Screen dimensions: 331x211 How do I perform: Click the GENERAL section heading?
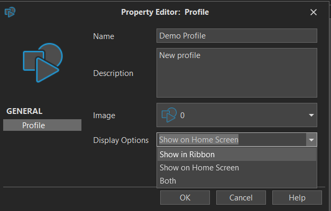(24, 111)
